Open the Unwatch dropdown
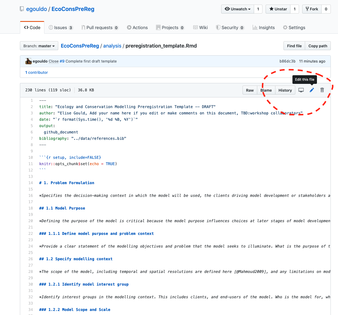The height and width of the screenshot is (315, 338). [x=238, y=9]
